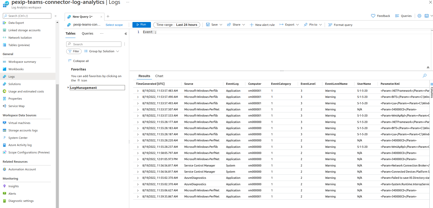The image size is (433, 208).
Task: Open the Save dropdown menu
Action: point(221,25)
